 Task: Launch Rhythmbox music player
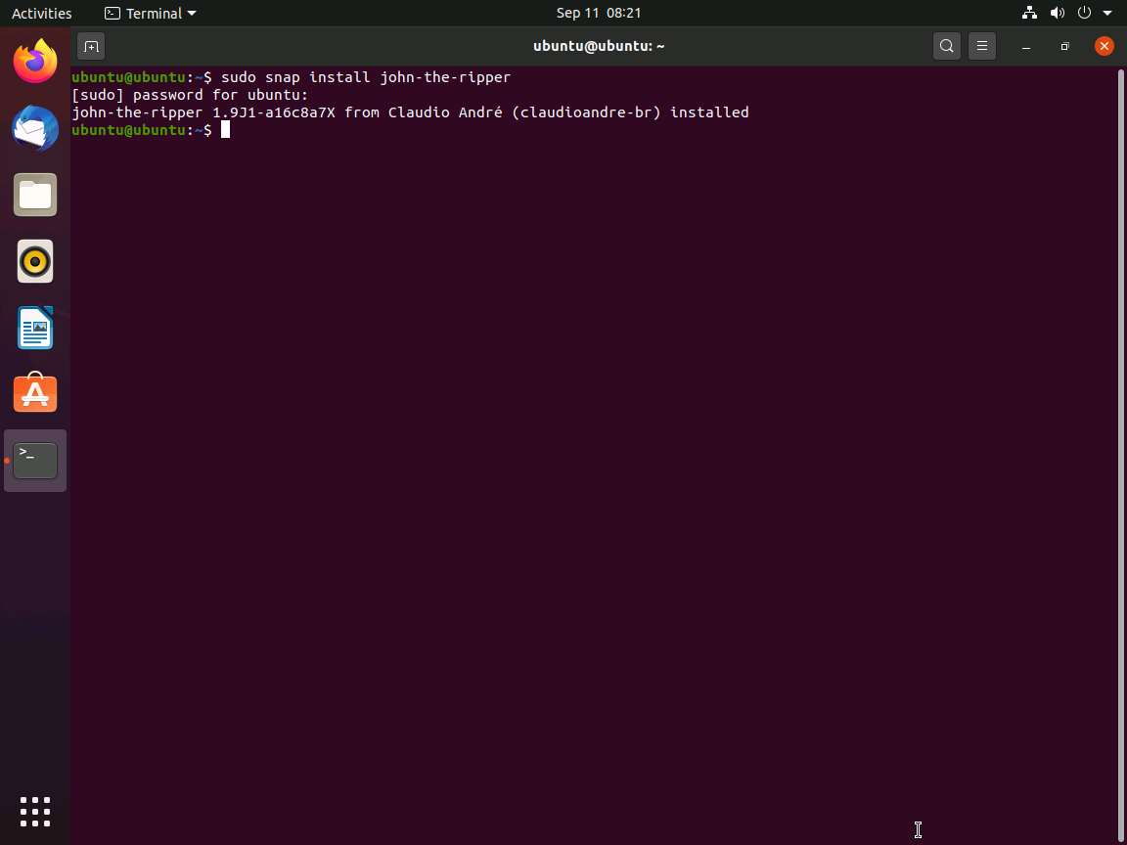point(35,261)
